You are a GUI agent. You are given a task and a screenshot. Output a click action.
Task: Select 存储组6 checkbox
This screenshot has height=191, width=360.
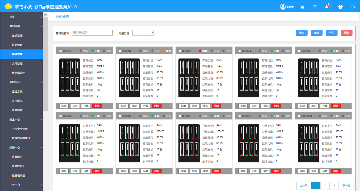61,116
